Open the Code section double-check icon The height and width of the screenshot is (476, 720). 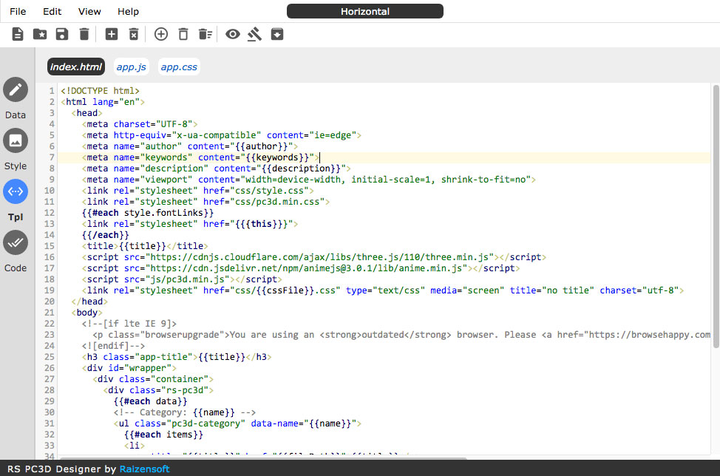click(x=16, y=242)
